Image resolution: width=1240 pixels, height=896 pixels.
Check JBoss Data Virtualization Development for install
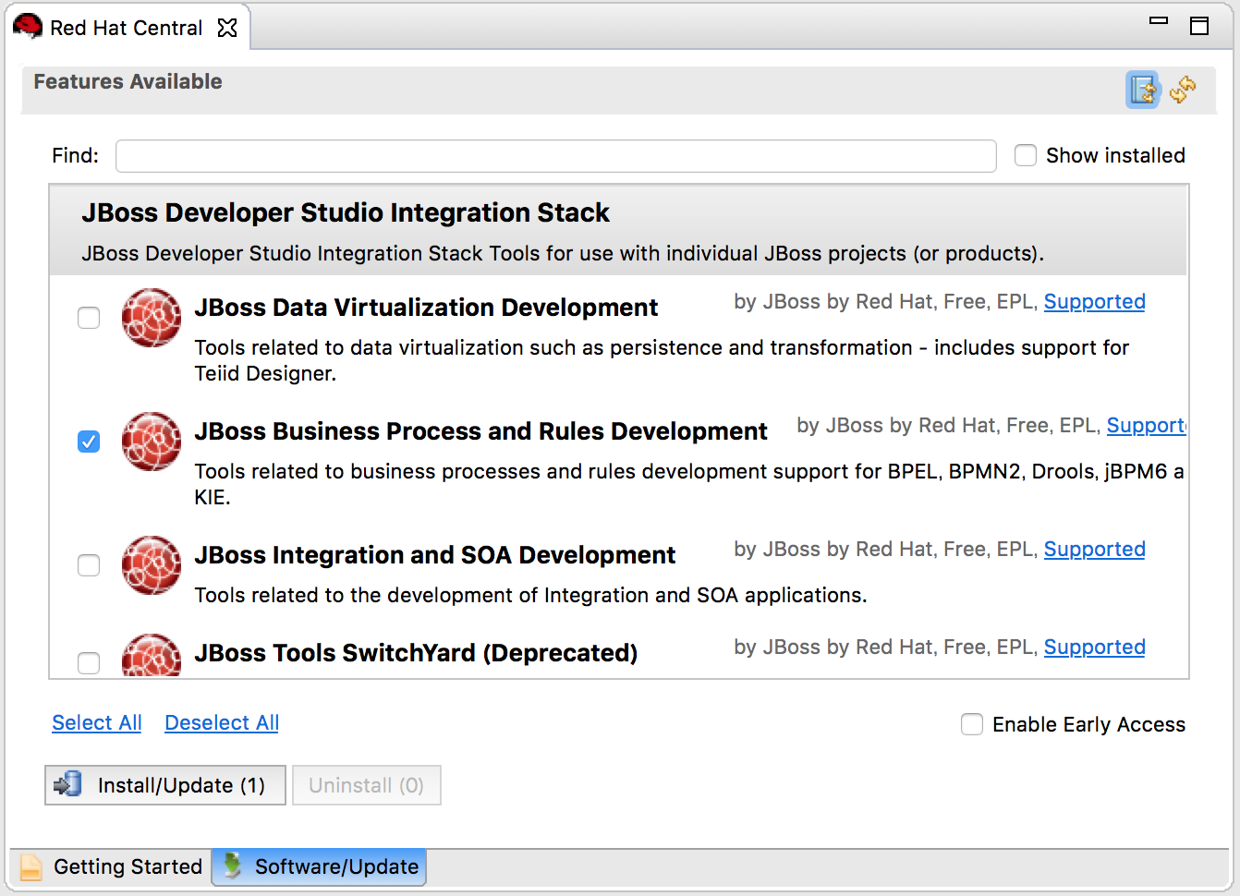(x=89, y=318)
